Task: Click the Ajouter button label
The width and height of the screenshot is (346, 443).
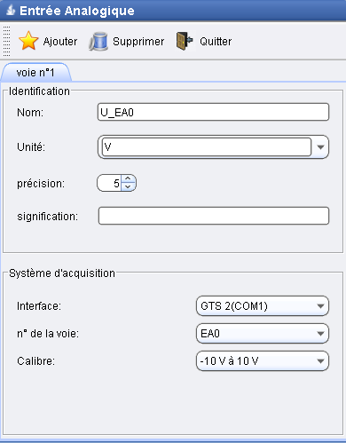Action: [x=60, y=42]
